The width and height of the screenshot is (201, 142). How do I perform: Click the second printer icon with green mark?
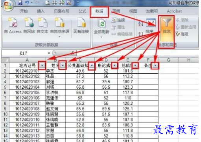click(x=62, y=3)
